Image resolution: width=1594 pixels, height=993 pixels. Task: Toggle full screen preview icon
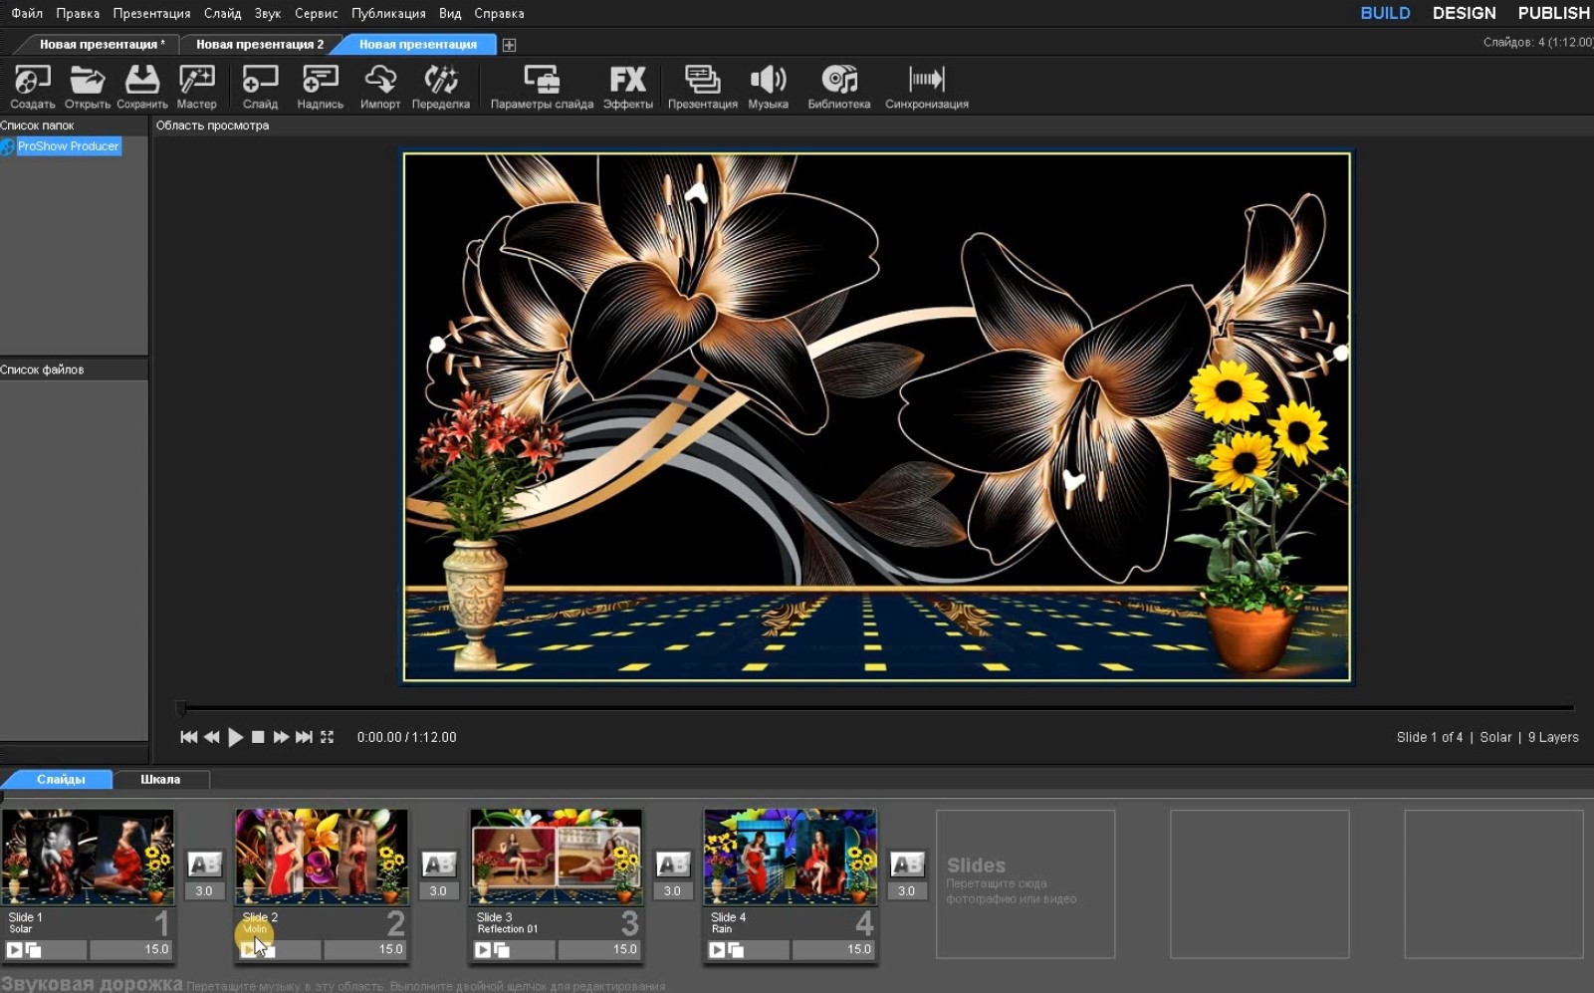pos(327,737)
